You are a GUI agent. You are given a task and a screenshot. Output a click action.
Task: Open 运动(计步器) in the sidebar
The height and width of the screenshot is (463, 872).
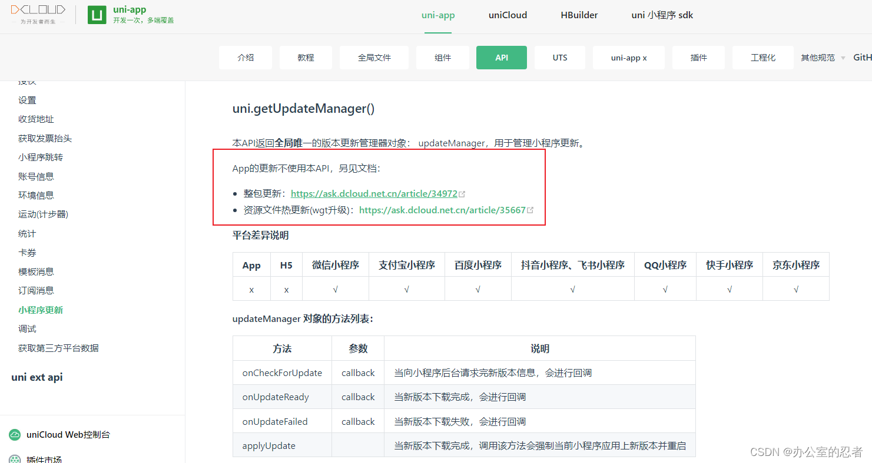43,214
